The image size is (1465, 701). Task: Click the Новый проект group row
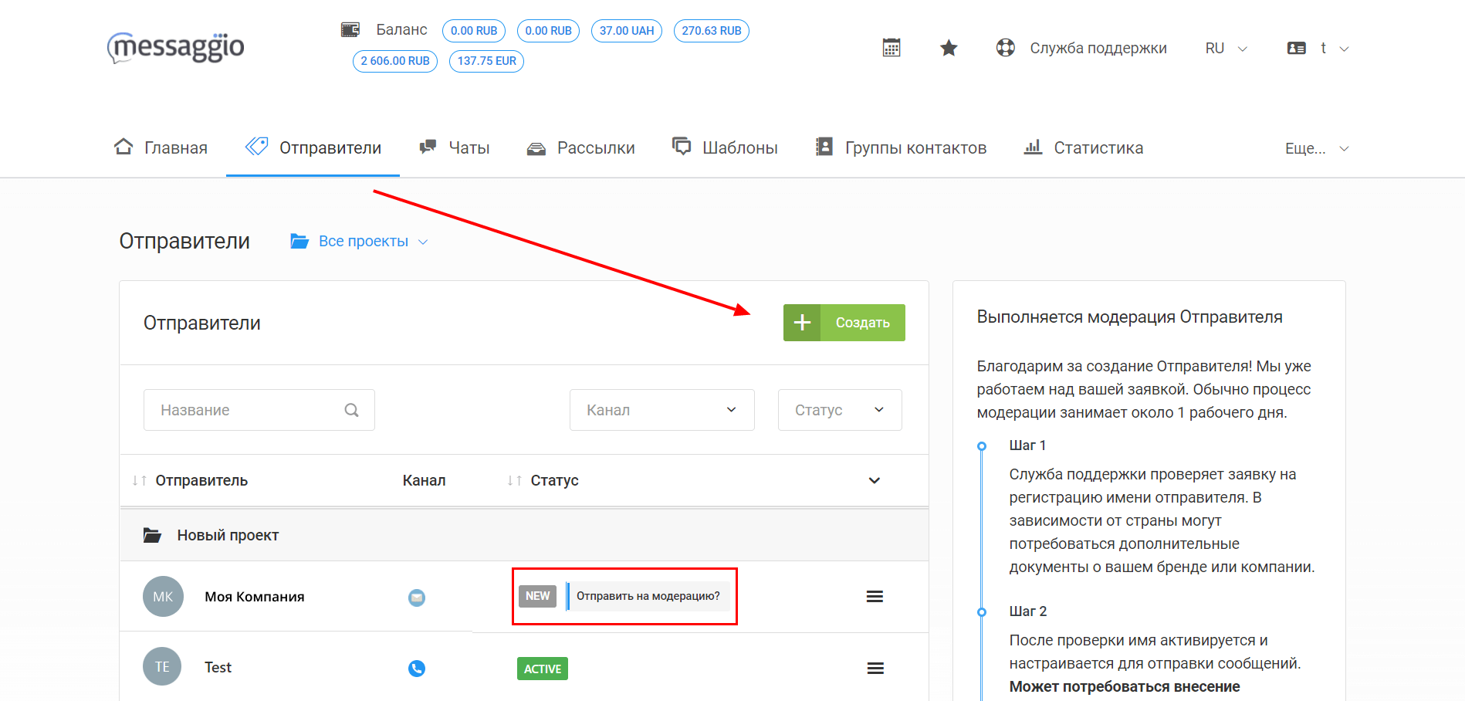(x=524, y=535)
